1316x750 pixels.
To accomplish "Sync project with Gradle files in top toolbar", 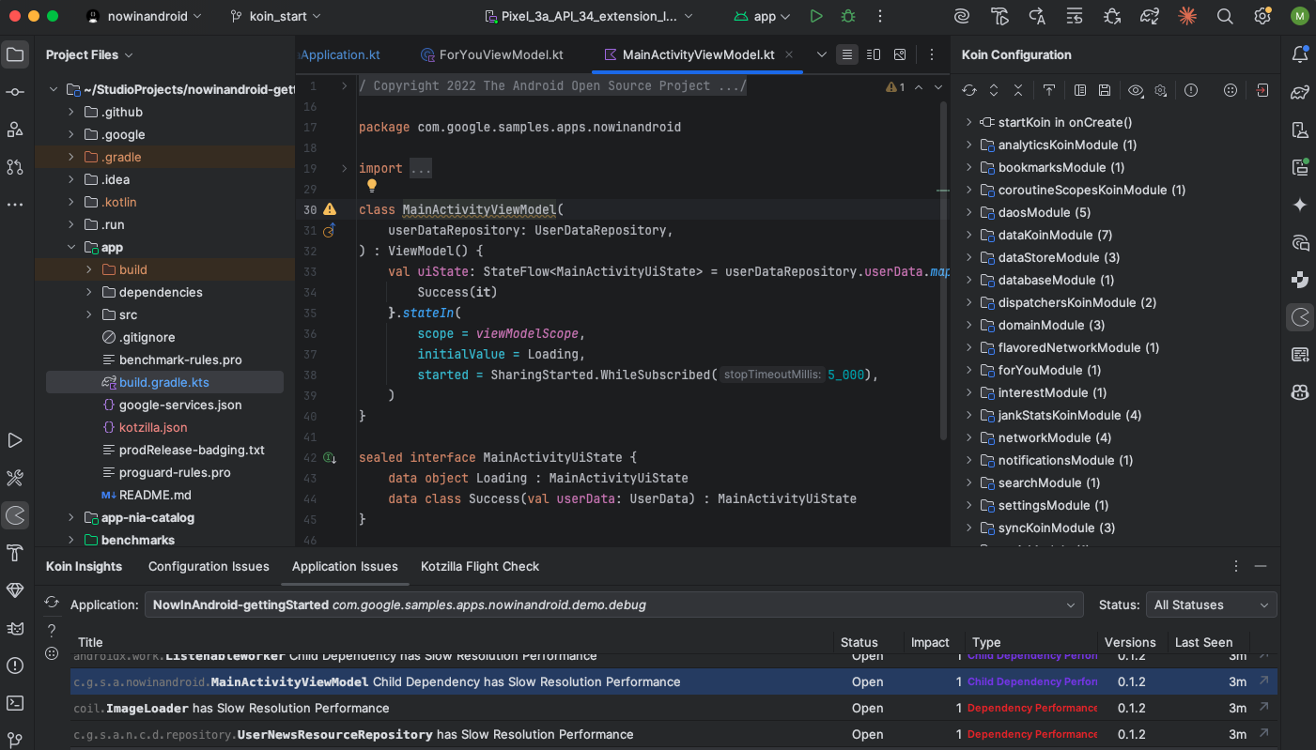I will (x=1150, y=16).
